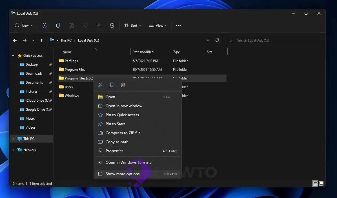Select the PerfLogs folder icon

(x=61, y=61)
